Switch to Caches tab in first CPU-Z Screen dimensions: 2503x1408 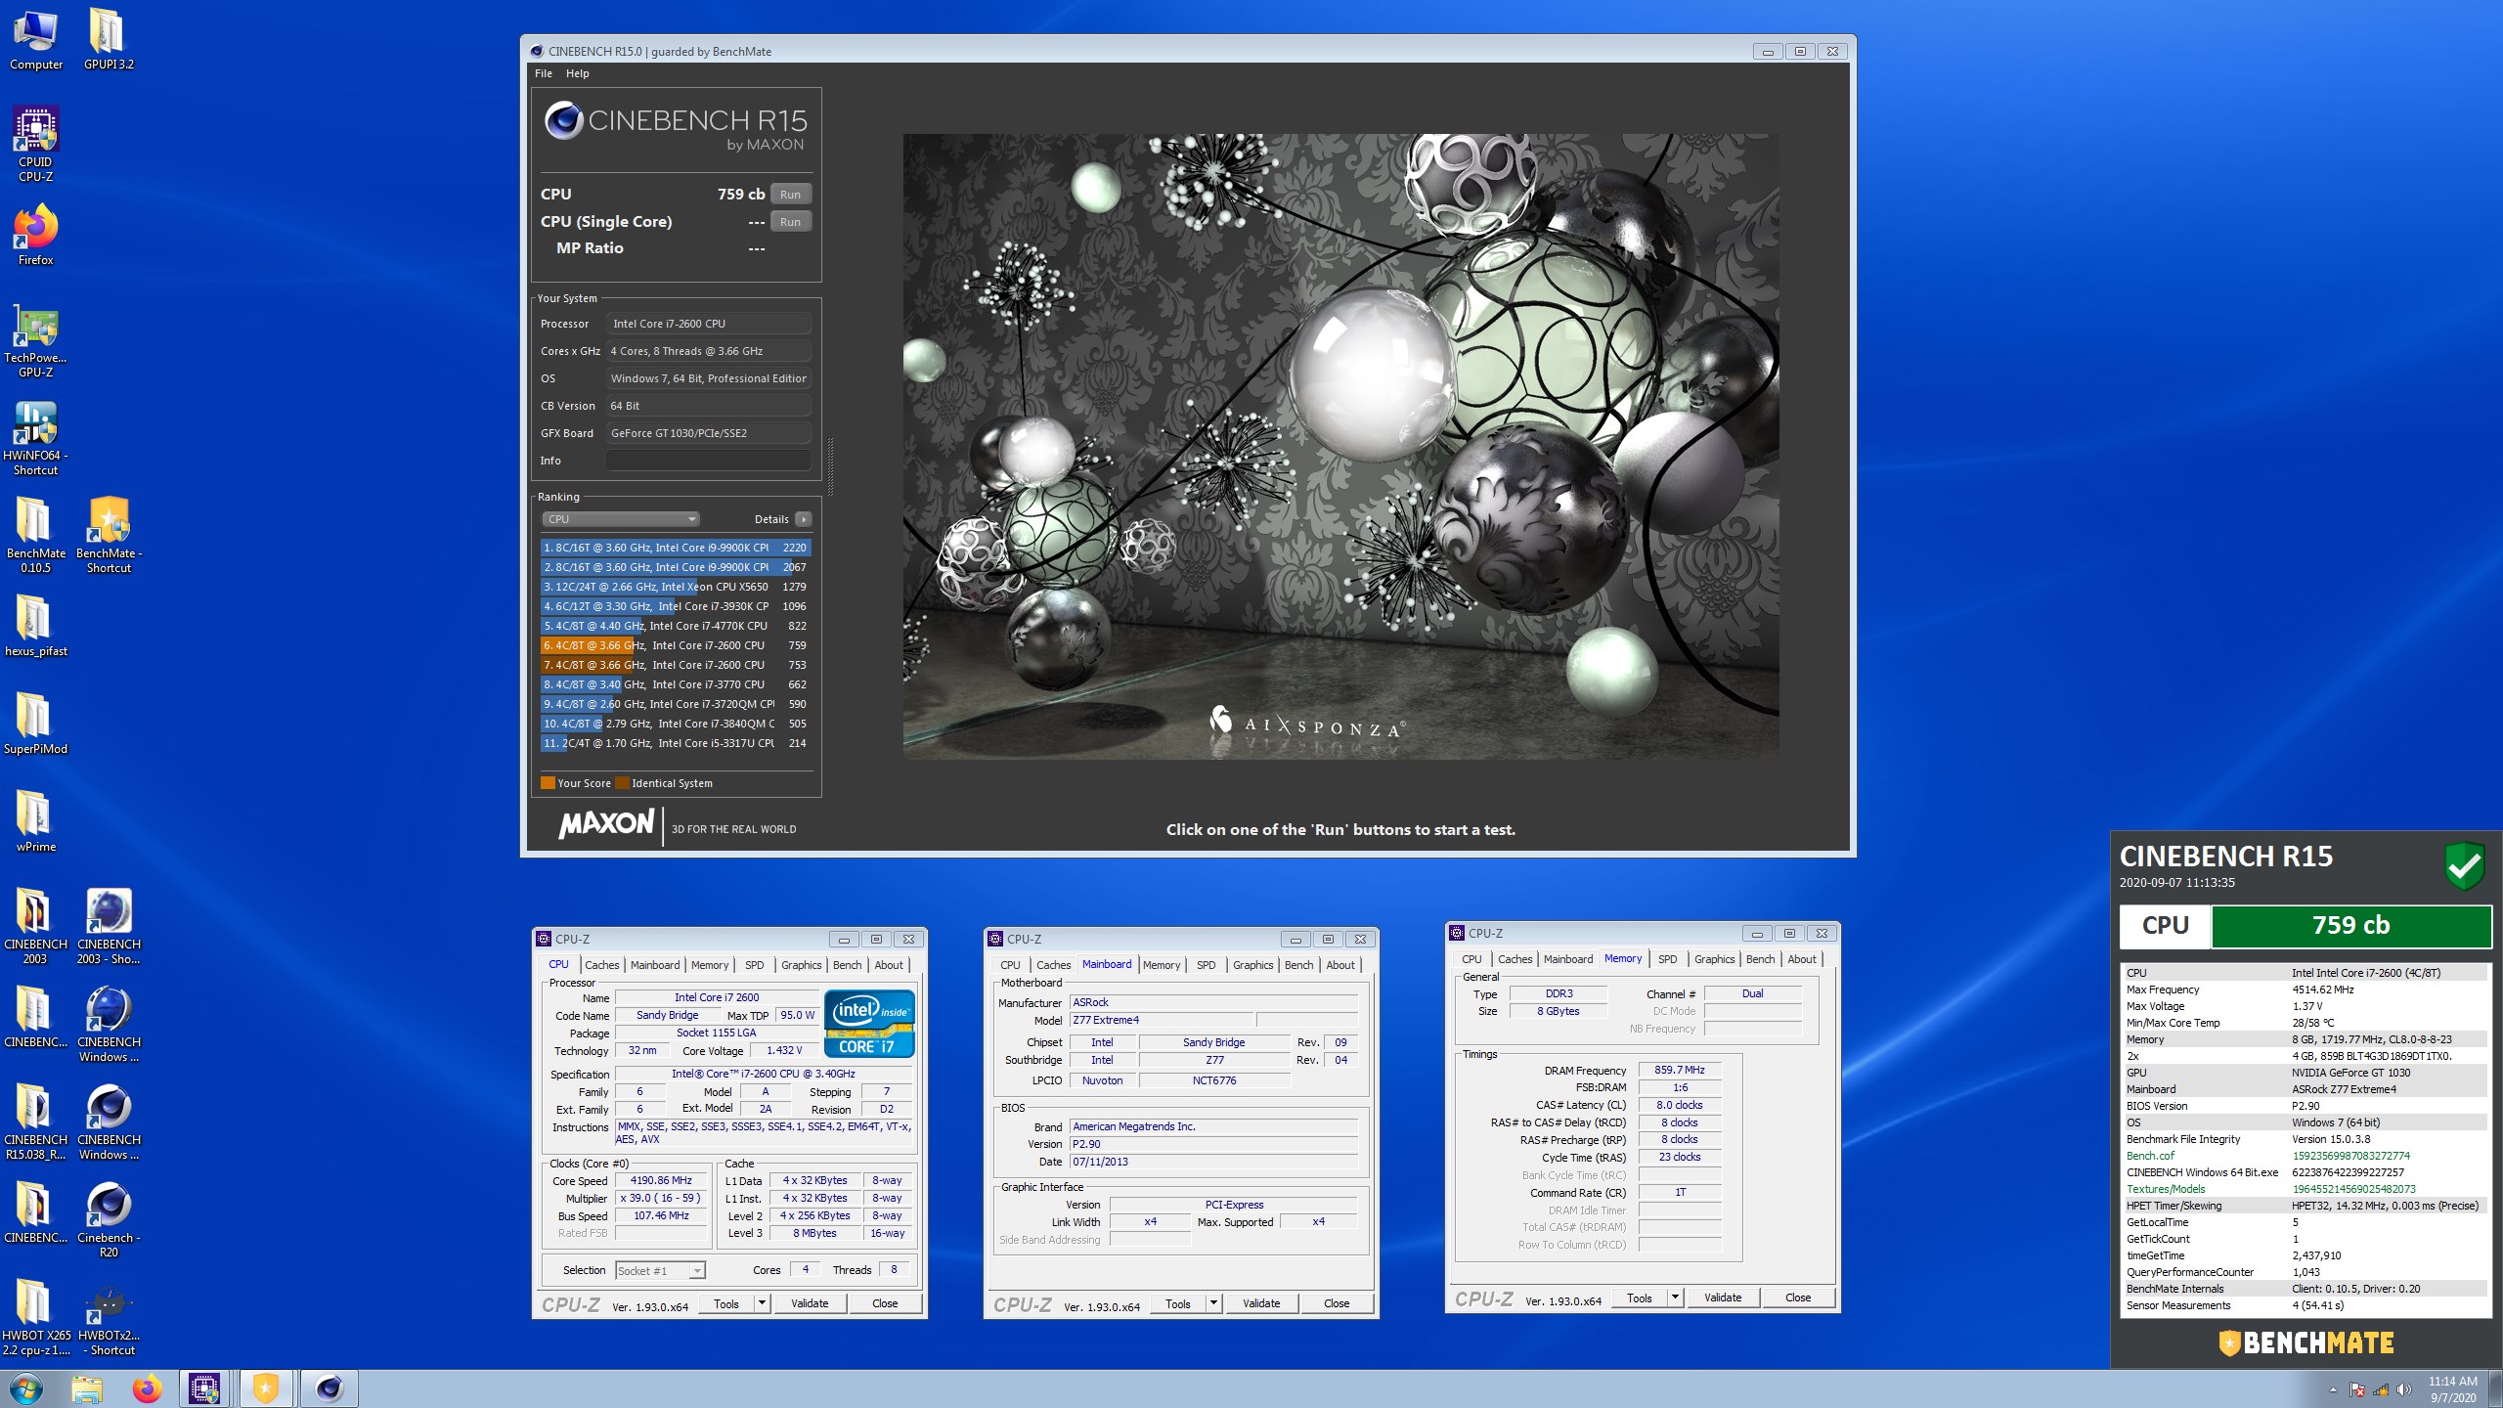point(602,965)
